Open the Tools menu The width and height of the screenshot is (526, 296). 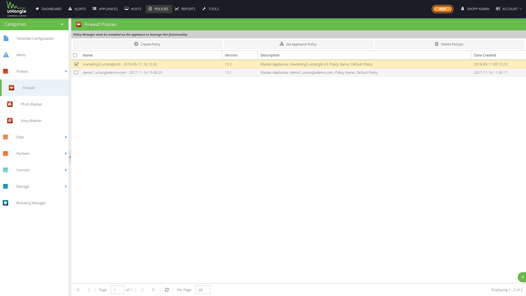pyautogui.click(x=210, y=9)
